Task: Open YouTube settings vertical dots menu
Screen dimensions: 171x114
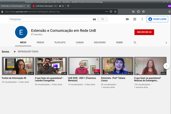Action: [x=142, y=19]
